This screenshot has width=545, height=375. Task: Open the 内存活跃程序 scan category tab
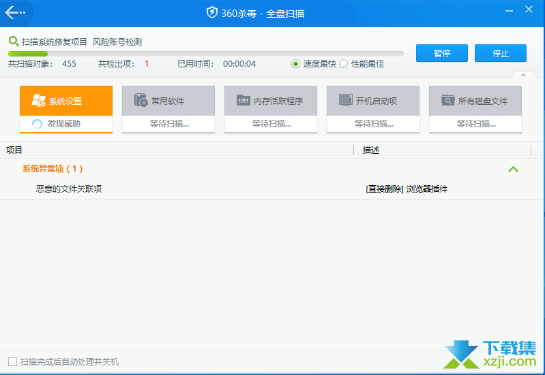point(271,110)
